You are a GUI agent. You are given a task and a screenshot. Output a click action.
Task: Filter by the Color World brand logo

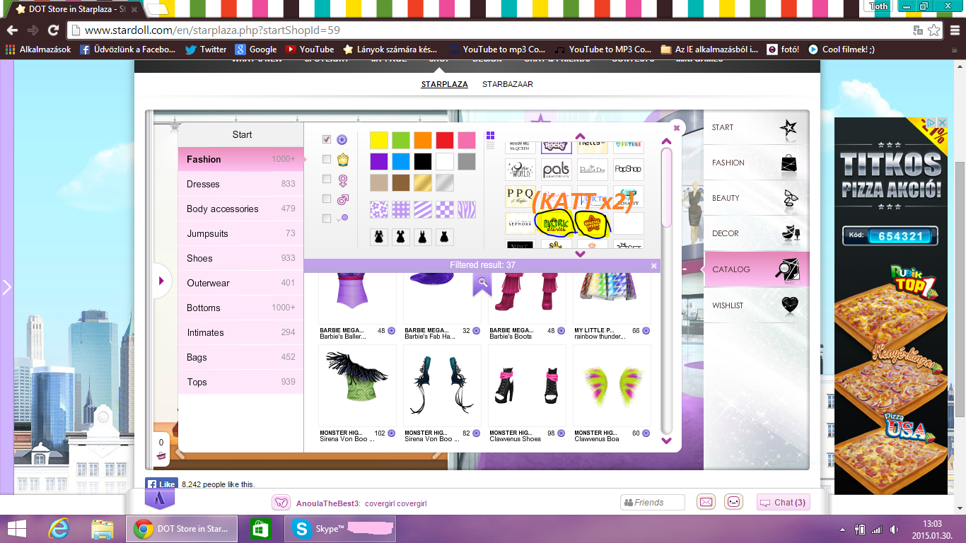[520, 170]
